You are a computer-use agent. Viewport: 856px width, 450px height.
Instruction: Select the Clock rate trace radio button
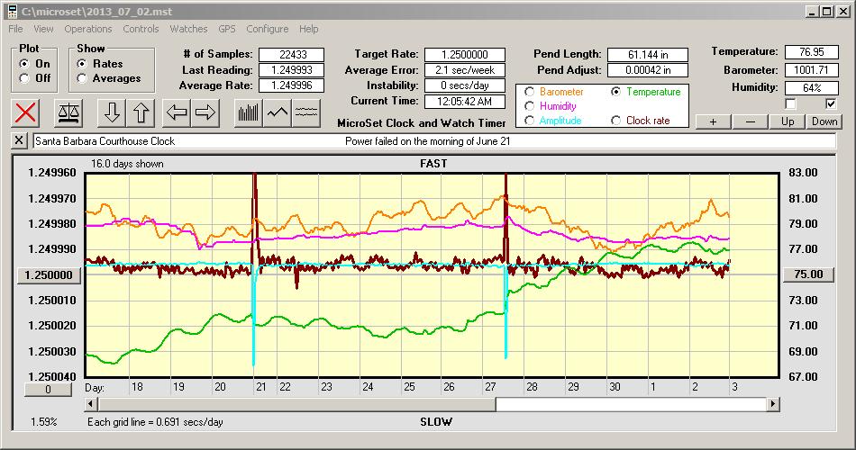pos(615,121)
